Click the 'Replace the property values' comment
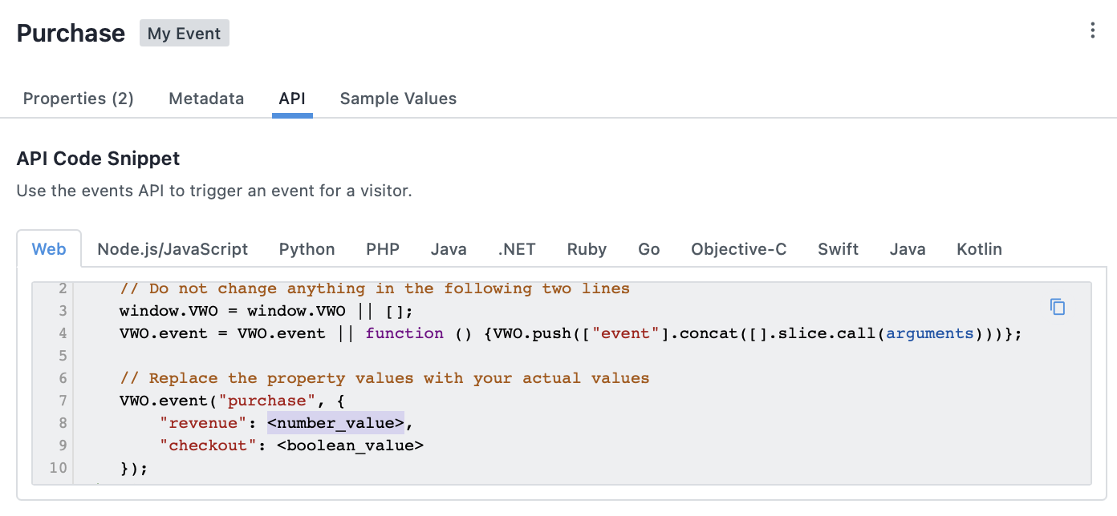Screen dimensions: 1117x516 tap(384, 377)
